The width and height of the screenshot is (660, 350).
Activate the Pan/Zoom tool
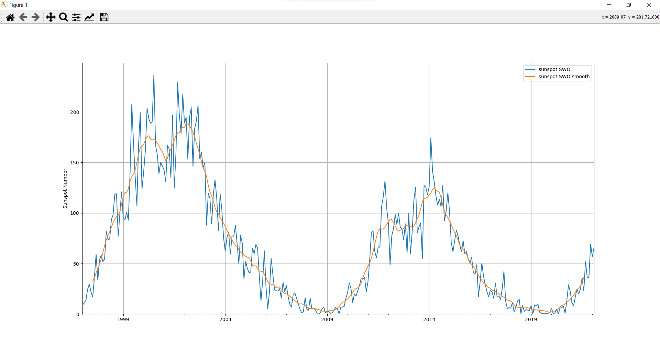50,17
